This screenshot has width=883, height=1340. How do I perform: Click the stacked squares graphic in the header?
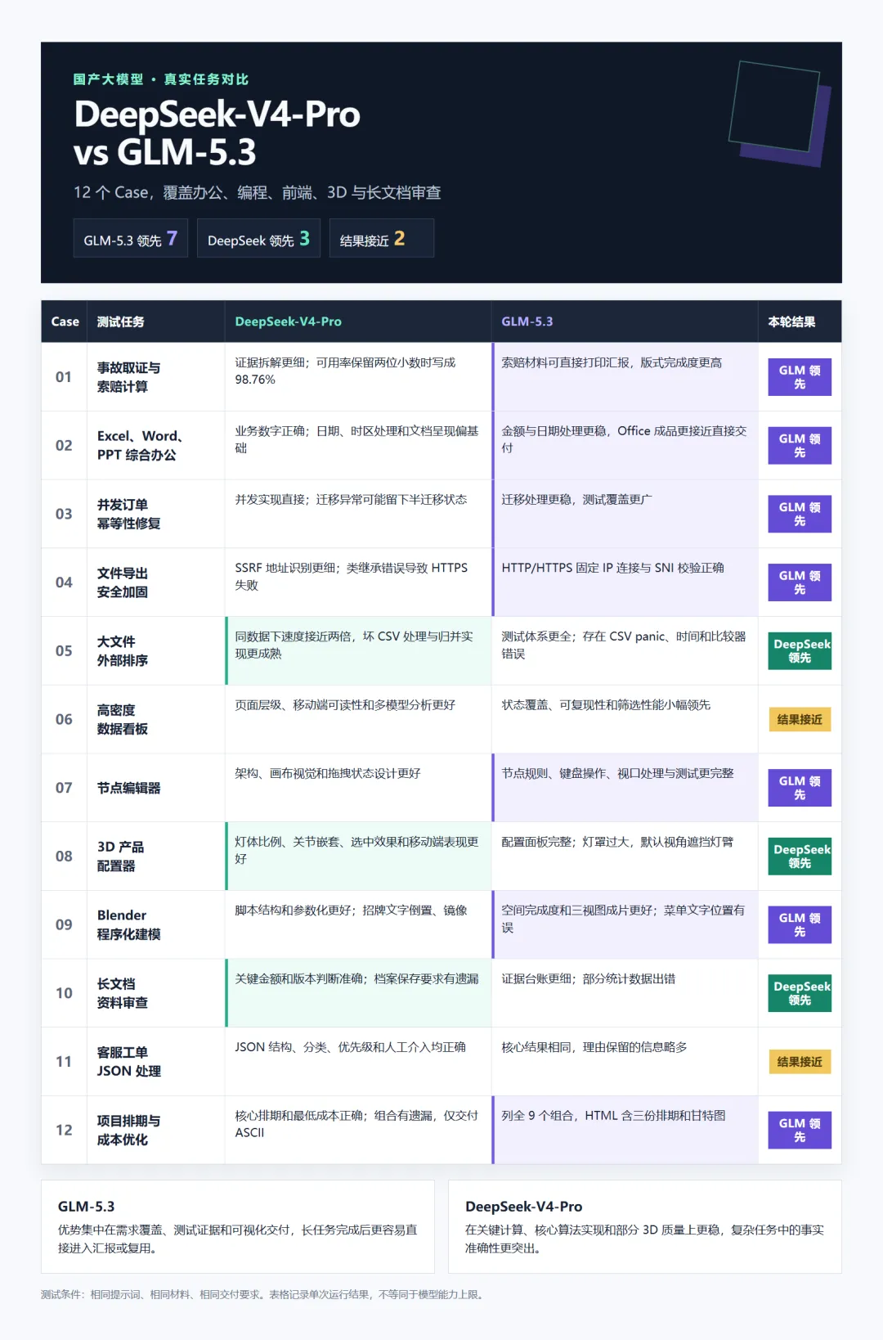click(x=779, y=113)
